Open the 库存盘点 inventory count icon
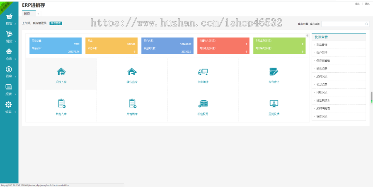The height and width of the screenshot is (187, 373). (x=274, y=72)
